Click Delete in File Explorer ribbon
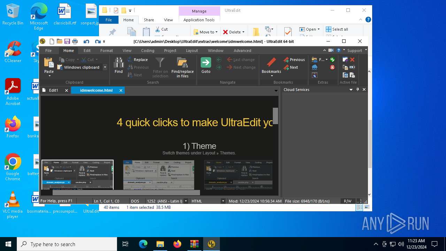This screenshot has height=251, width=446. [x=234, y=32]
